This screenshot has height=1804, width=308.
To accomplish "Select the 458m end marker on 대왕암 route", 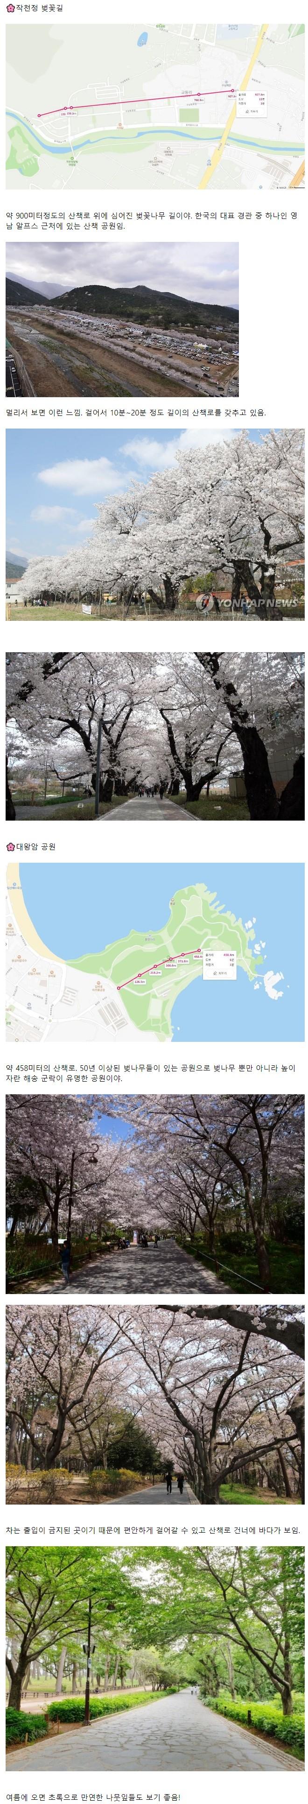I will 199,950.
